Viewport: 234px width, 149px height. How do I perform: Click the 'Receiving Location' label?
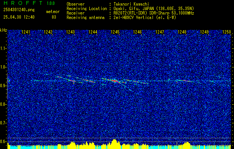[87, 9]
